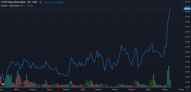Open the lower F marker after 2022

(87, 86)
